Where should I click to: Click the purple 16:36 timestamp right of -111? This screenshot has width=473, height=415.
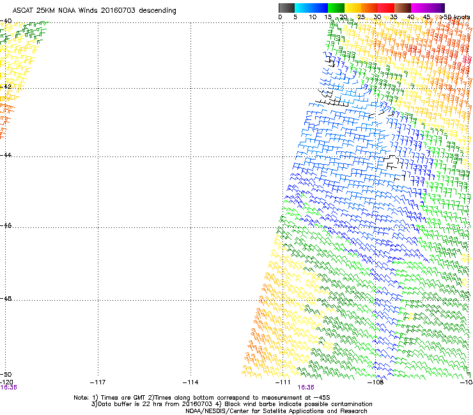click(306, 388)
